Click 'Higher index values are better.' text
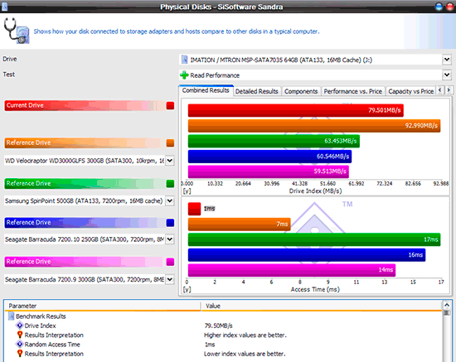The height and width of the screenshot is (362, 456). (245, 335)
